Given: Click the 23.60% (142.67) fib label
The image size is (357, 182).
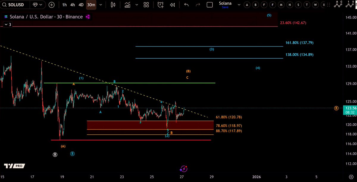Looking at the screenshot, I should coord(293,23).
